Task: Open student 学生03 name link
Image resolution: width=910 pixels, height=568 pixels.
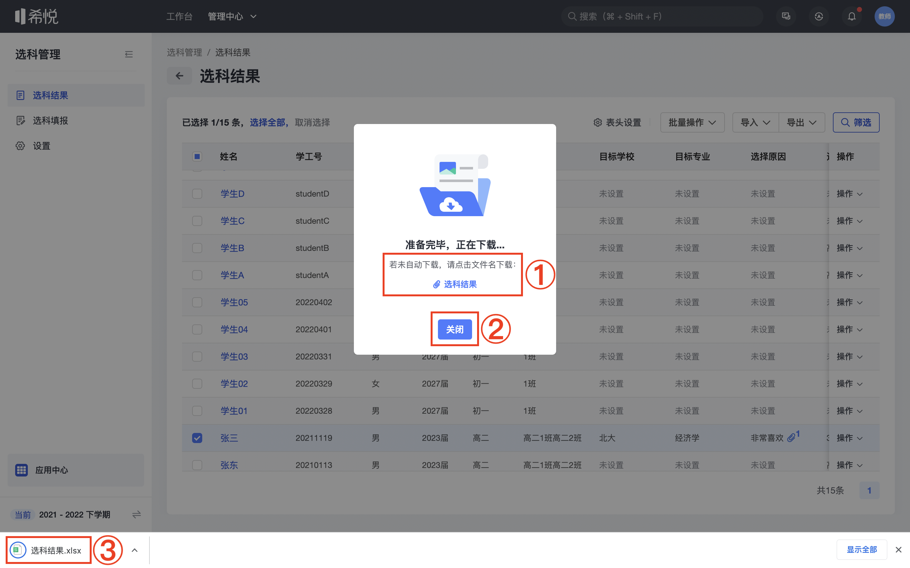Action: (x=234, y=357)
